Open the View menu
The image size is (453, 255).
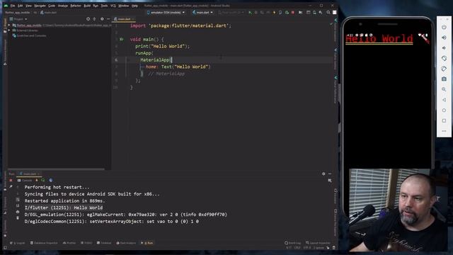(28, 6)
